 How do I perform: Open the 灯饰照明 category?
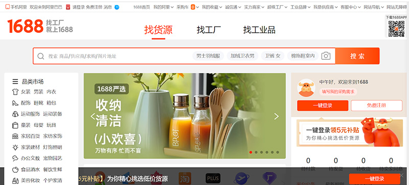[53, 147]
